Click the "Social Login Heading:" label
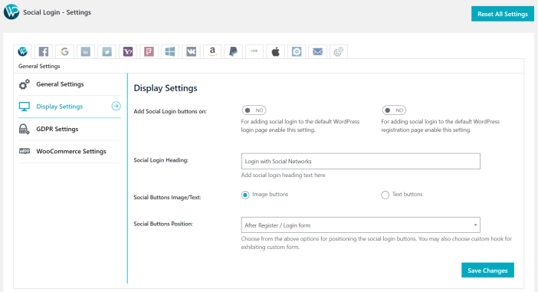The height and width of the screenshot is (292, 538). pos(161,160)
